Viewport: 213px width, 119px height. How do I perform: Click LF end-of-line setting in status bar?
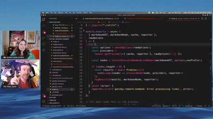(x=179, y=106)
